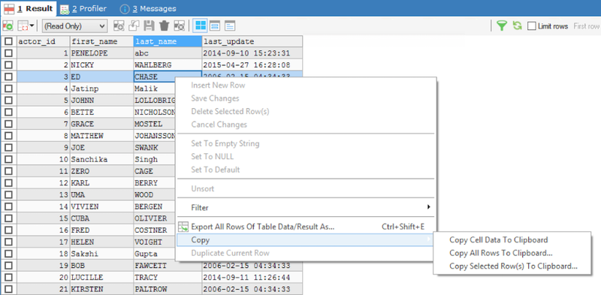Click the green filter funnel icon

502,26
